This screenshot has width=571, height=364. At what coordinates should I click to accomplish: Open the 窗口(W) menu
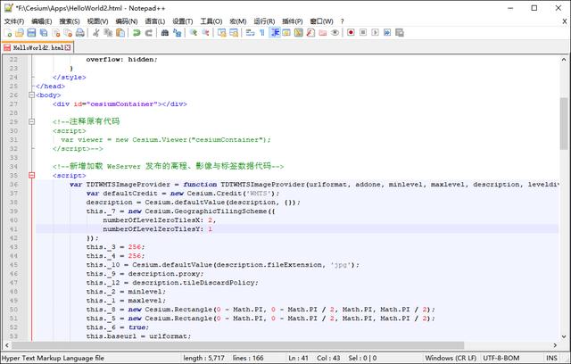[x=321, y=21]
